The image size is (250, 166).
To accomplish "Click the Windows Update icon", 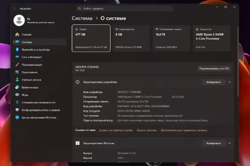I will pos(17,117).
